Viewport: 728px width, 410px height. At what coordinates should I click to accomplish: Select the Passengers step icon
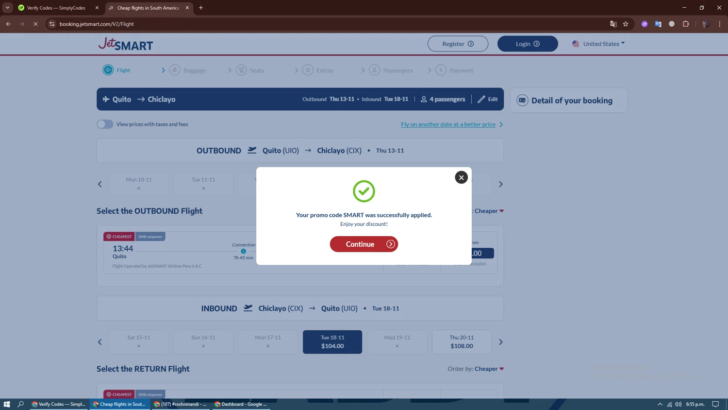pos(375,70)
